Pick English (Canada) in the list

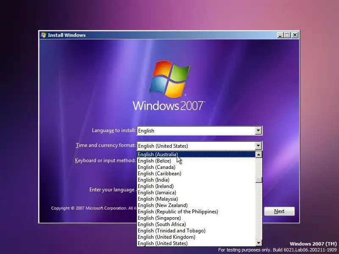click(196, 167)
